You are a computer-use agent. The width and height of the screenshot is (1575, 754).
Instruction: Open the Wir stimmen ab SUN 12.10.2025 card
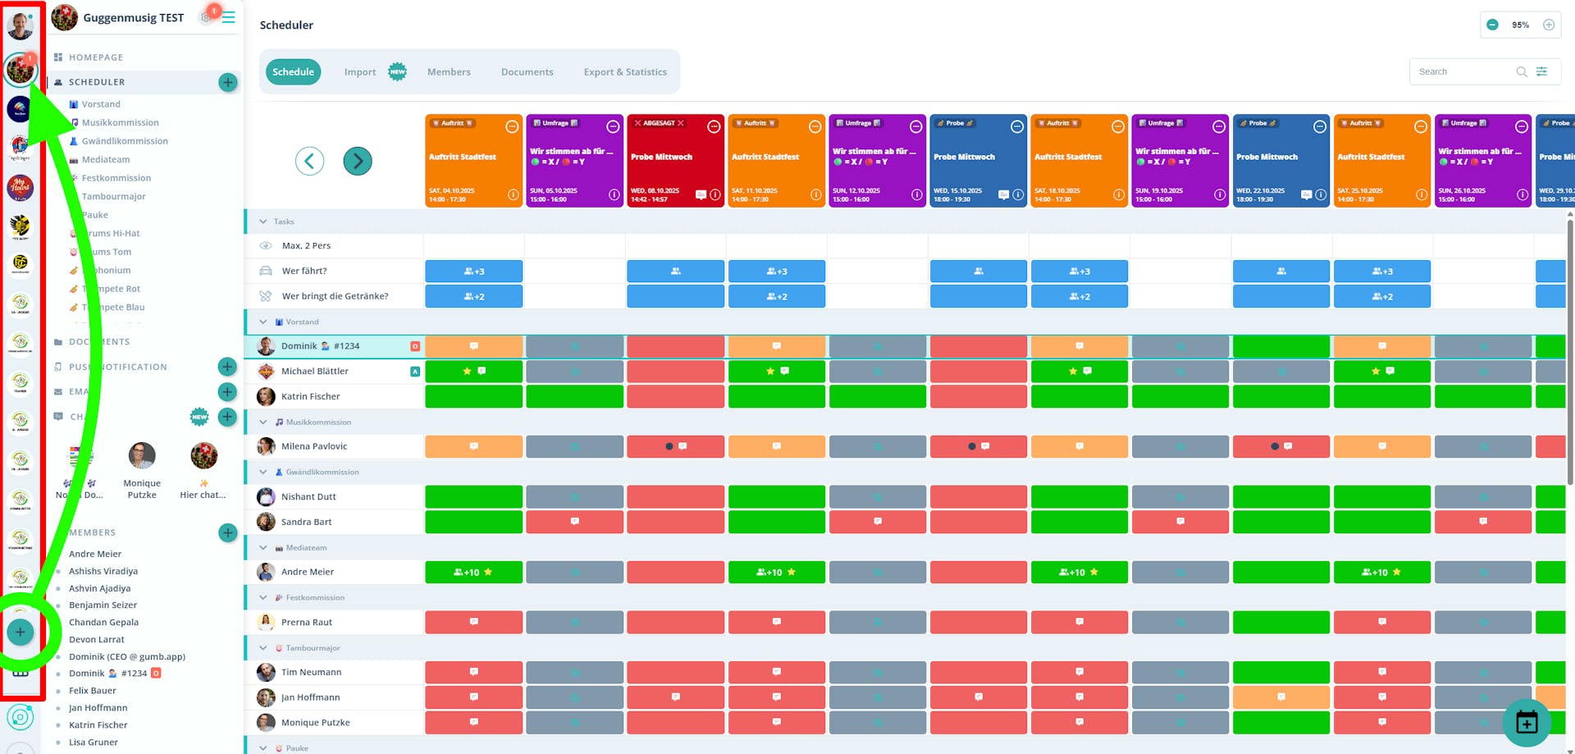[x=877, y=161]
